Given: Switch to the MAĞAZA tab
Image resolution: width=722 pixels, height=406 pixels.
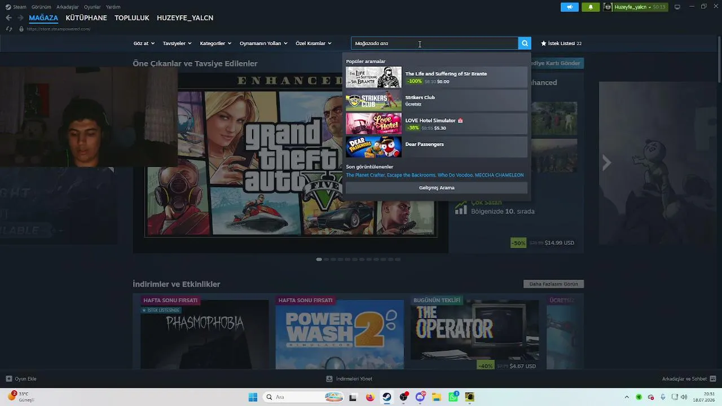Looking at the screenshot, I should click(x=43, y=18).
